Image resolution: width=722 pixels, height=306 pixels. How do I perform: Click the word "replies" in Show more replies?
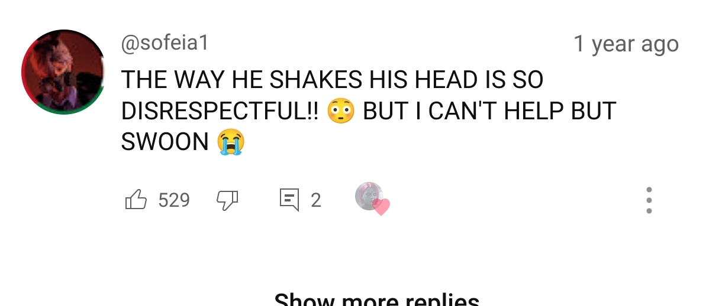(442, 299)
